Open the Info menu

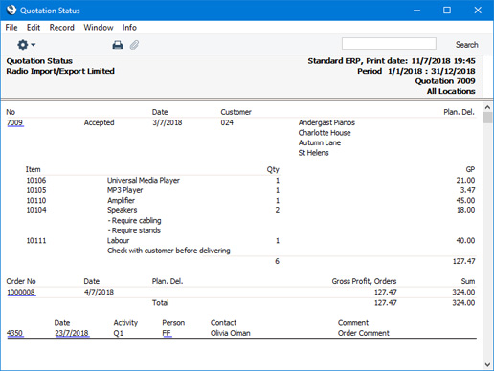point(129,28)
